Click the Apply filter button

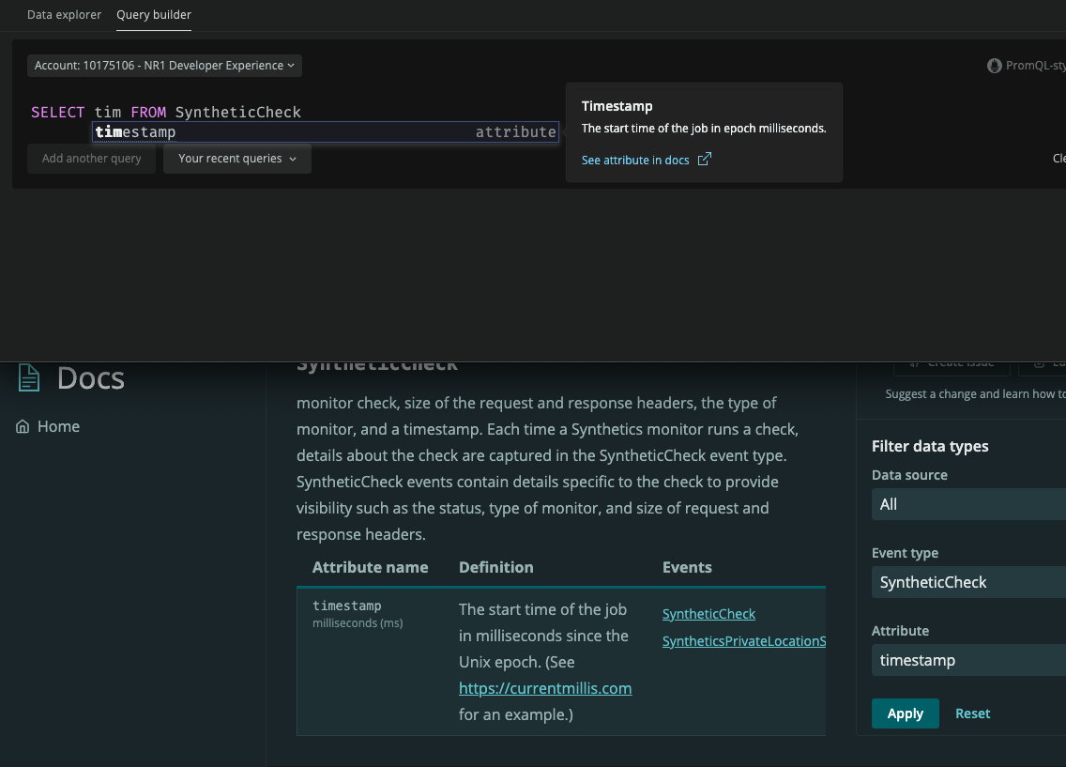click(905, 713)
